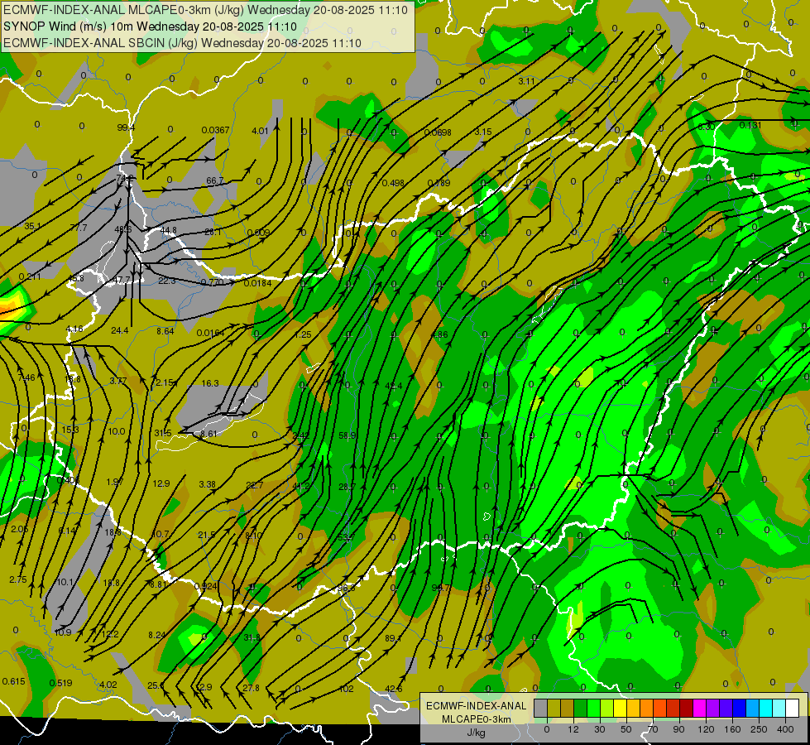Viewport: 810px width, 745px height.
Task: Click the map value 0.615
Action: tap(13, 681)
